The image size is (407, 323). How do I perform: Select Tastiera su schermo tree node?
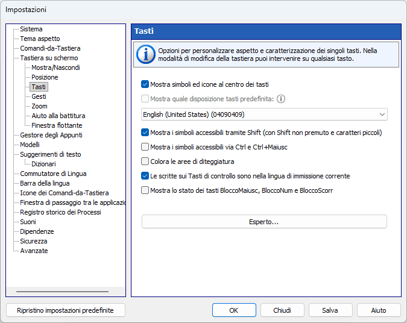(x=49, y=58)
